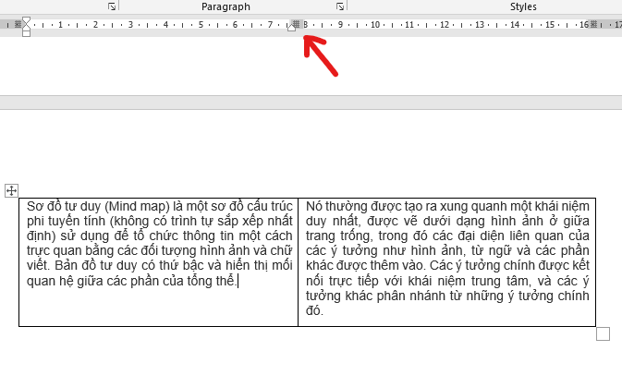Click the table move handle icon
Viewport: 622px width, 375px height.
[x=11, y=190]
